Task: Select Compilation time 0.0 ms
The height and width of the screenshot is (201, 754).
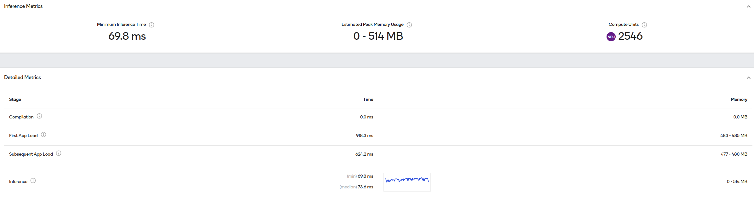Action: click(366, 117)
